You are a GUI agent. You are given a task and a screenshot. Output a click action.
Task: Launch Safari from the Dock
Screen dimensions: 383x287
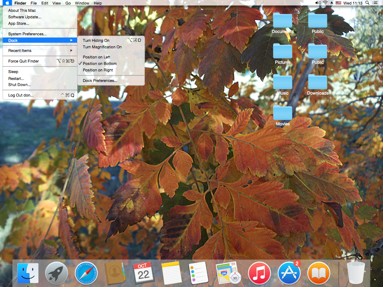click(86, 273)
